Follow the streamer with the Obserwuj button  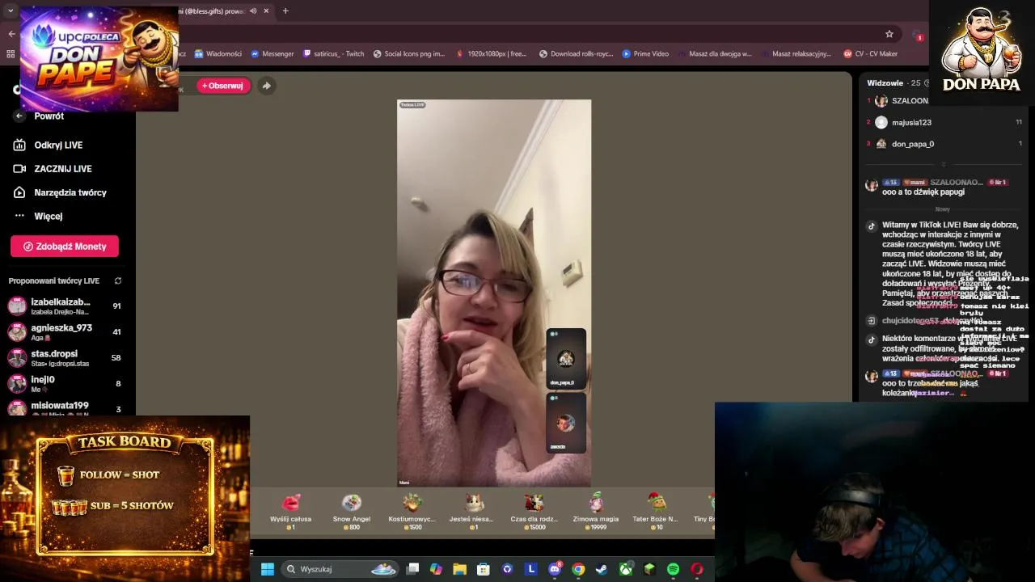[x=222, y=86]
